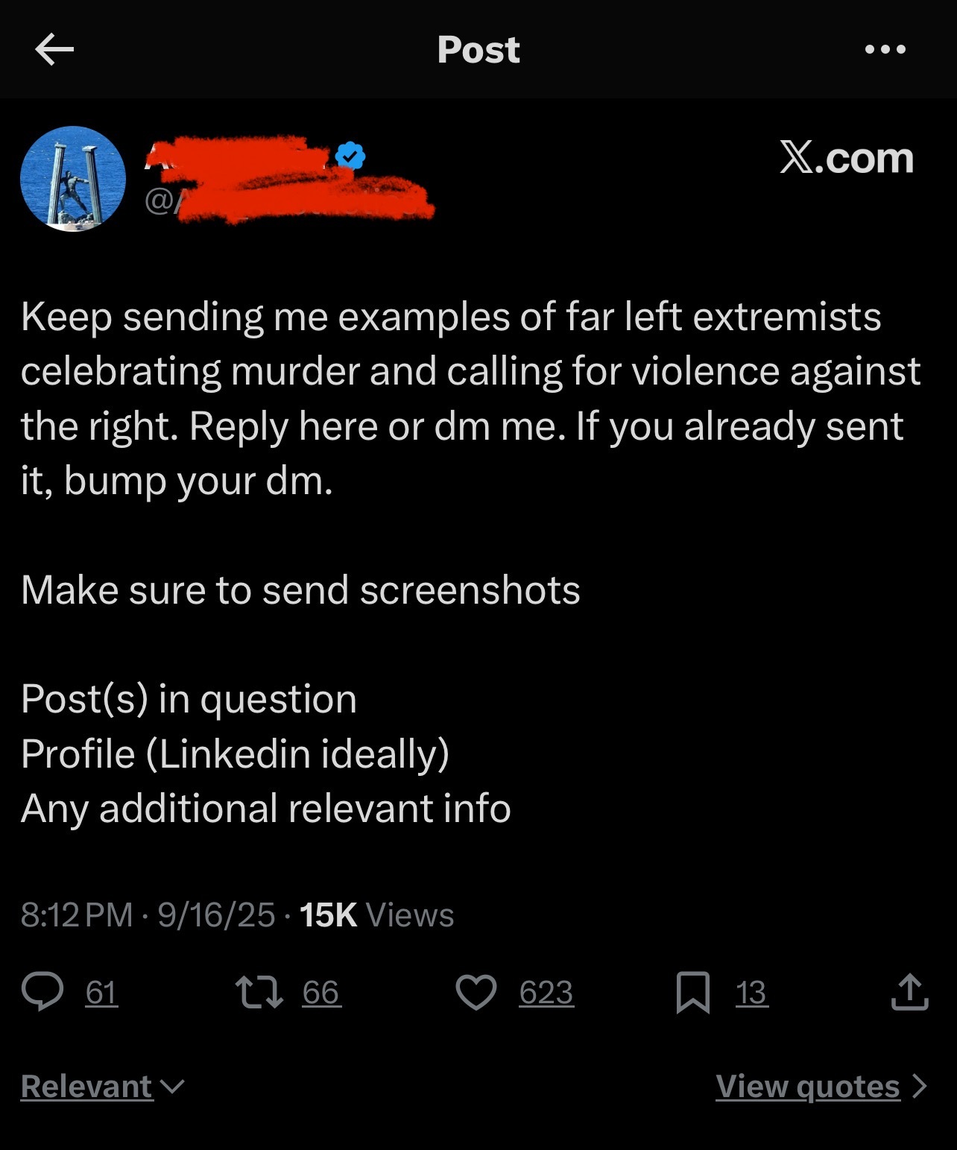Image resolution: width=957 pixels, height=1150 pixels.
Task: Open the author's profile avatar
Action: coord(72,179)
